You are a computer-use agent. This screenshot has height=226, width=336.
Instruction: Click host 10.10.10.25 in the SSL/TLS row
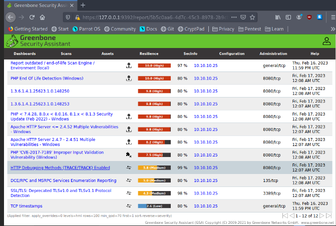click(205, 193)
